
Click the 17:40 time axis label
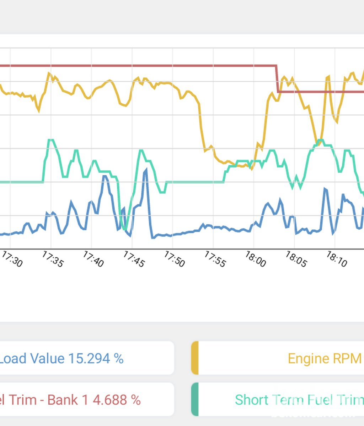click(93, 260)
